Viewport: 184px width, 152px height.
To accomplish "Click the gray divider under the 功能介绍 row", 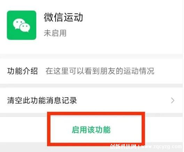I will [92, 85].
